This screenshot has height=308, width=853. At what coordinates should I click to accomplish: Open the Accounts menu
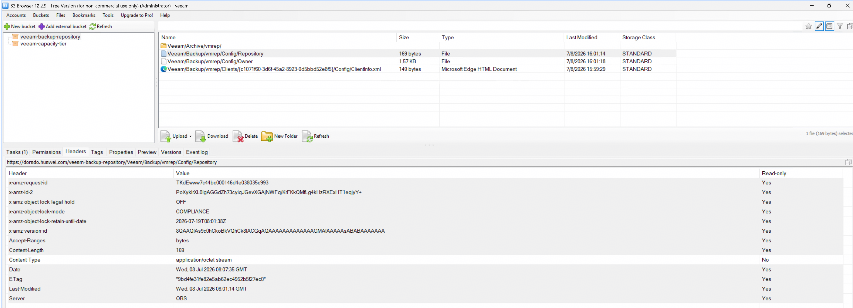point(16,15)
